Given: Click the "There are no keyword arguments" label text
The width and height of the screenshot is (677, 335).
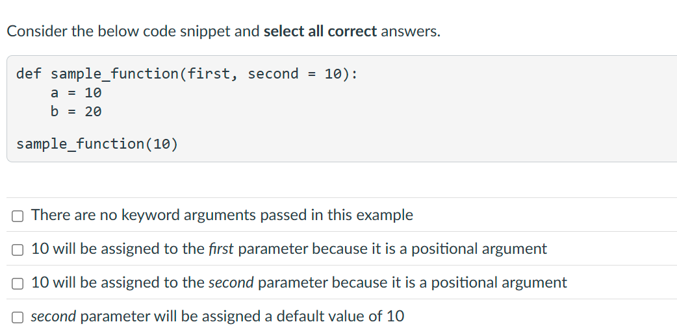Looking at the screenshot, I should [133, 215].
